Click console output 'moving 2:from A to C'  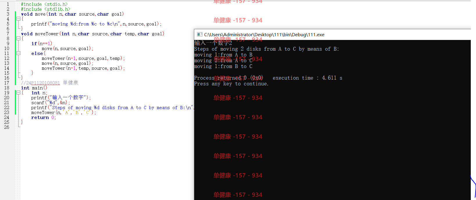(x=223, y=61)
